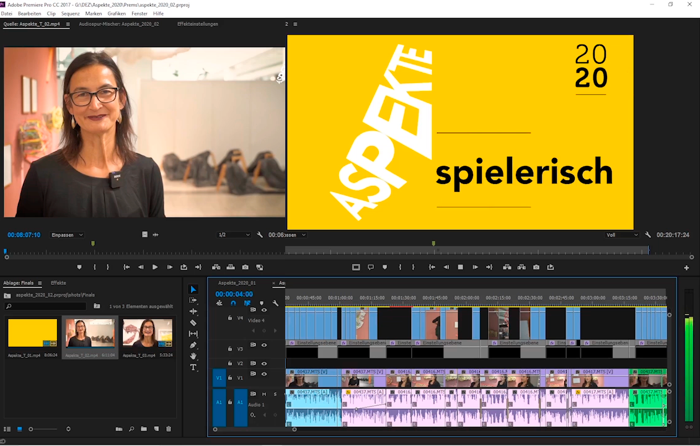Toggle sync lock on V3 track
Viewport: 700px width, 446px height.
click(253, 345)
